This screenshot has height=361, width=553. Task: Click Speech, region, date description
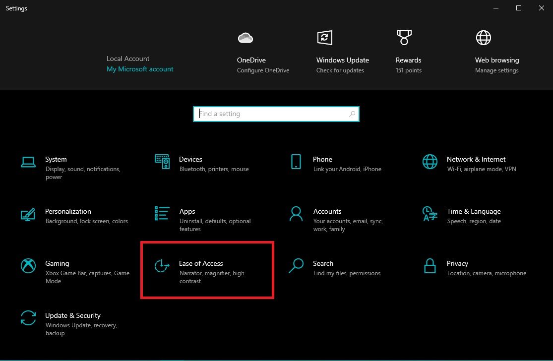(x=474, y=221)
